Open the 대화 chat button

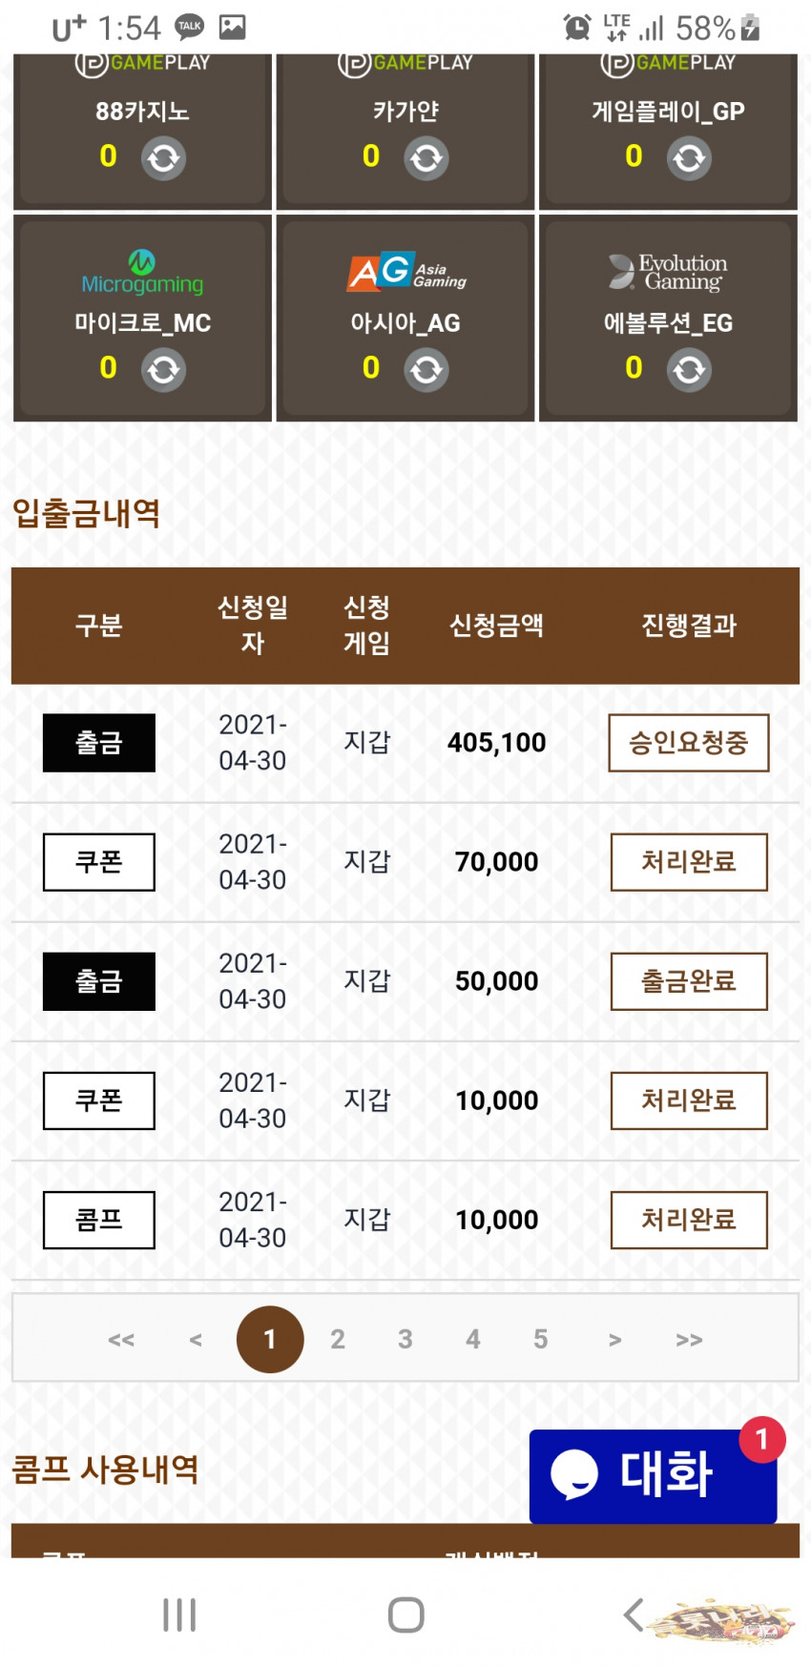click(x=654, y=1475)
